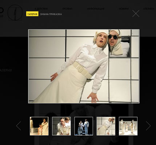Click the yellow ГАЛЕРИЯ label
Image resolution: width=156 pixels, height=145 pixels.
click(x=32, y=14)
